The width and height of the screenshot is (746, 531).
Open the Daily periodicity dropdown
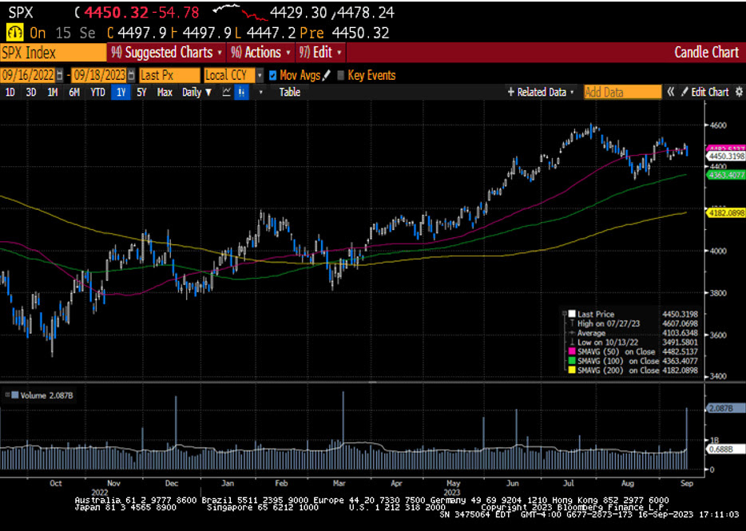[196, 92]
